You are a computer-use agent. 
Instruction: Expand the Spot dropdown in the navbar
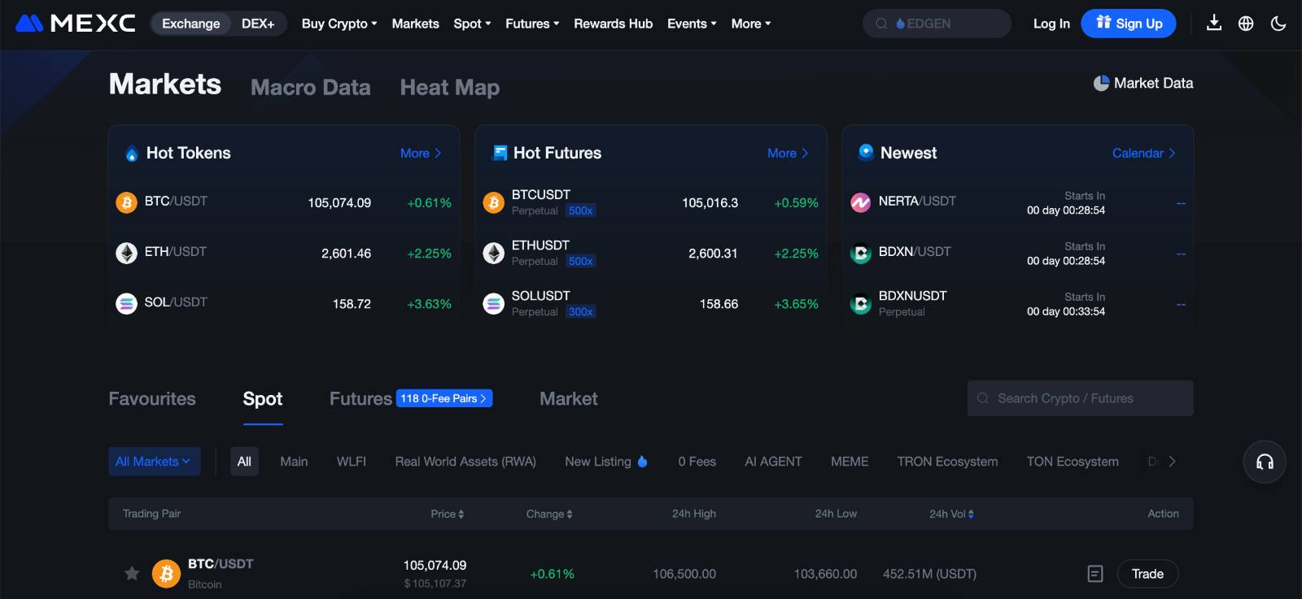pos(472,24)
